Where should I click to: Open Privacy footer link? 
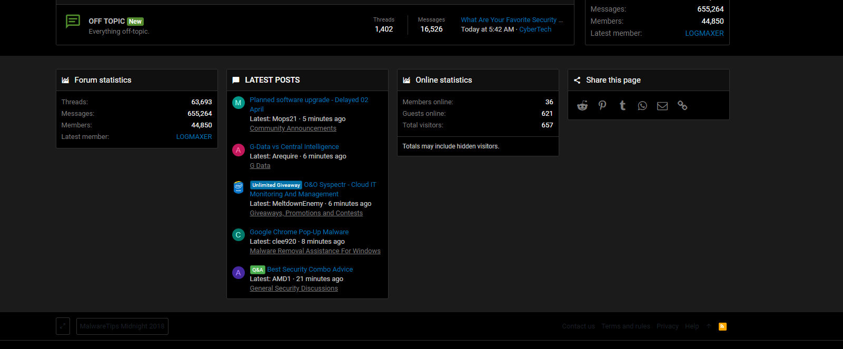(x=667, y=326)
